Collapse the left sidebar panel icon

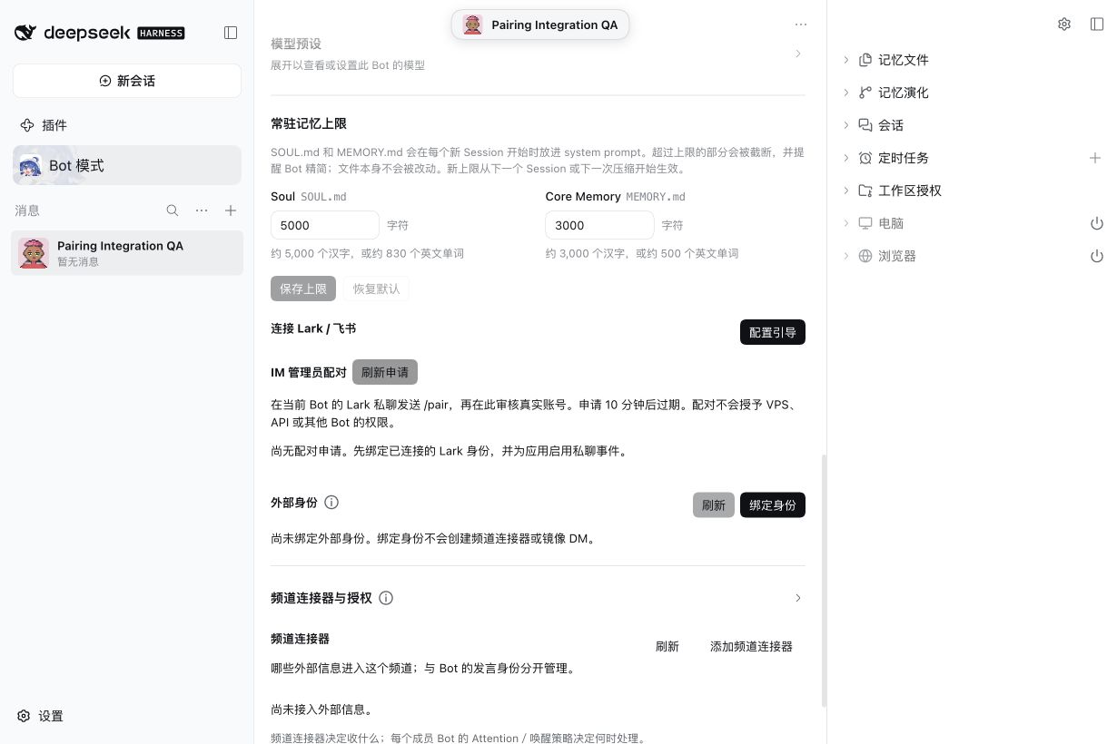tap(231, 33)
